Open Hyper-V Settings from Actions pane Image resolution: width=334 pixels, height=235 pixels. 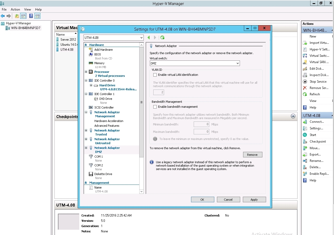pos(319,49)
